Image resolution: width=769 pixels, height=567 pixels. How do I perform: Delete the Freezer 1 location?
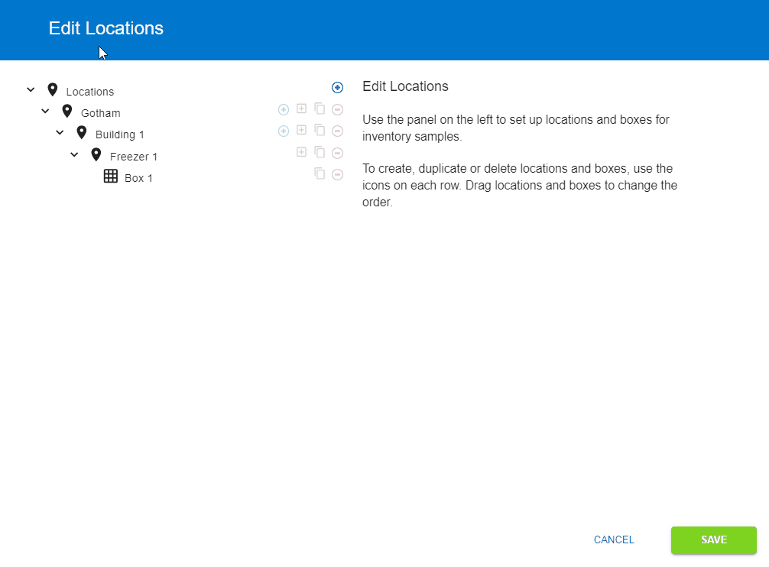[x=337, y=153]
